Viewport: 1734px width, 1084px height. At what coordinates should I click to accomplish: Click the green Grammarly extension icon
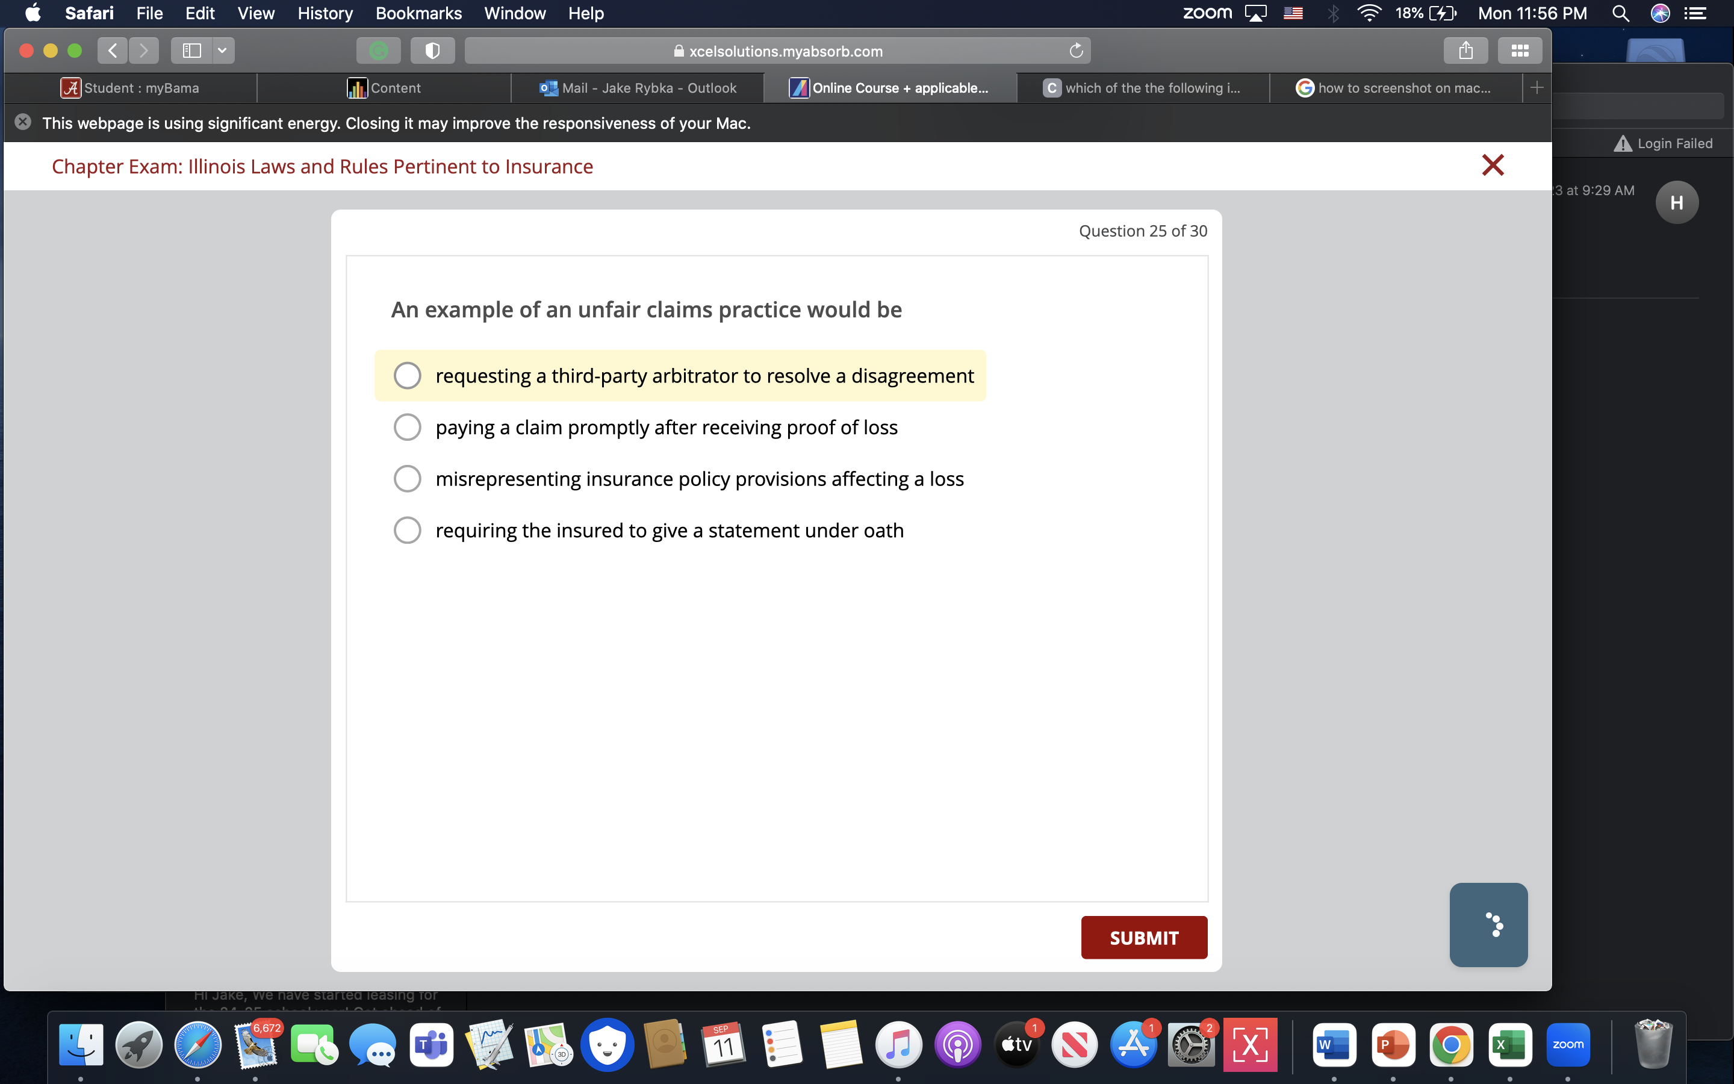click(378, 50)
